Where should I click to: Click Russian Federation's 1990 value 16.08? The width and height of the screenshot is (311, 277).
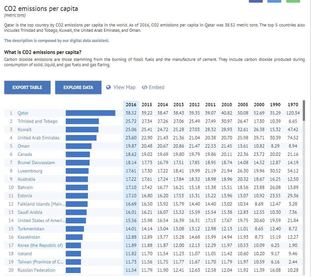[x=275, y=270]
